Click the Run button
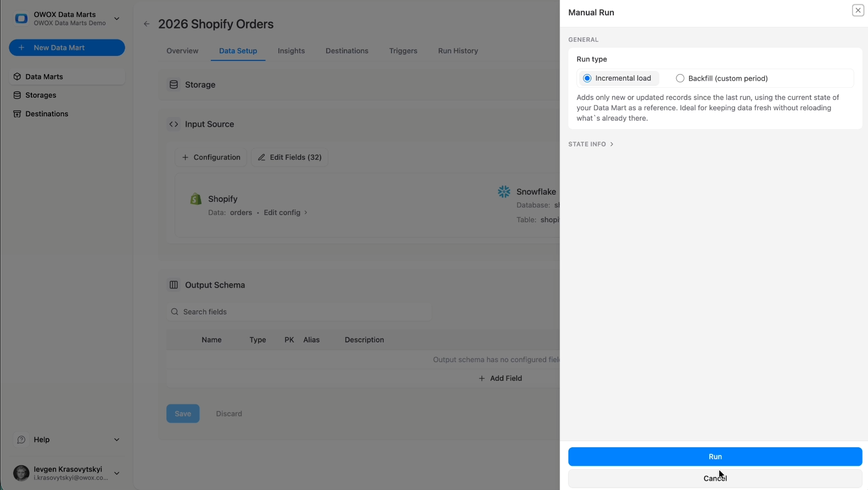The image size is (868, 490). [x=715, y=457]
